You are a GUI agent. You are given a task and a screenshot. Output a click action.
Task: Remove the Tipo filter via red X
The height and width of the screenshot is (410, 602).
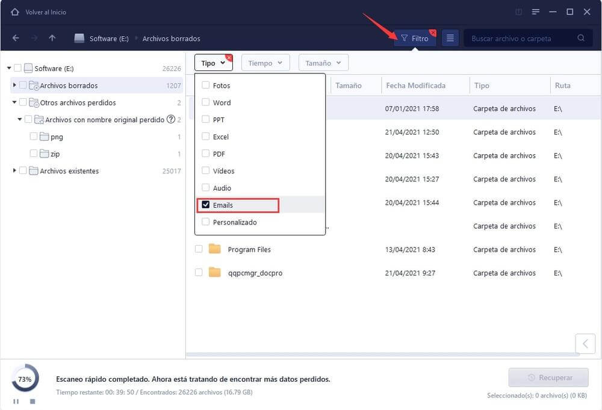point(229,58)
